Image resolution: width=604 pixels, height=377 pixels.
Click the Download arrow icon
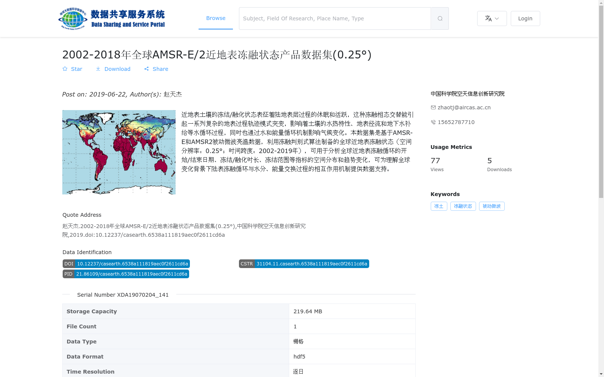pyautogui.click(x=98, y=69)
